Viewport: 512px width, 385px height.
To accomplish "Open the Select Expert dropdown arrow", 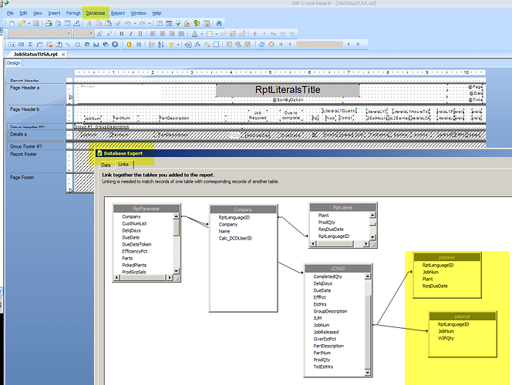I will (178, 45).
